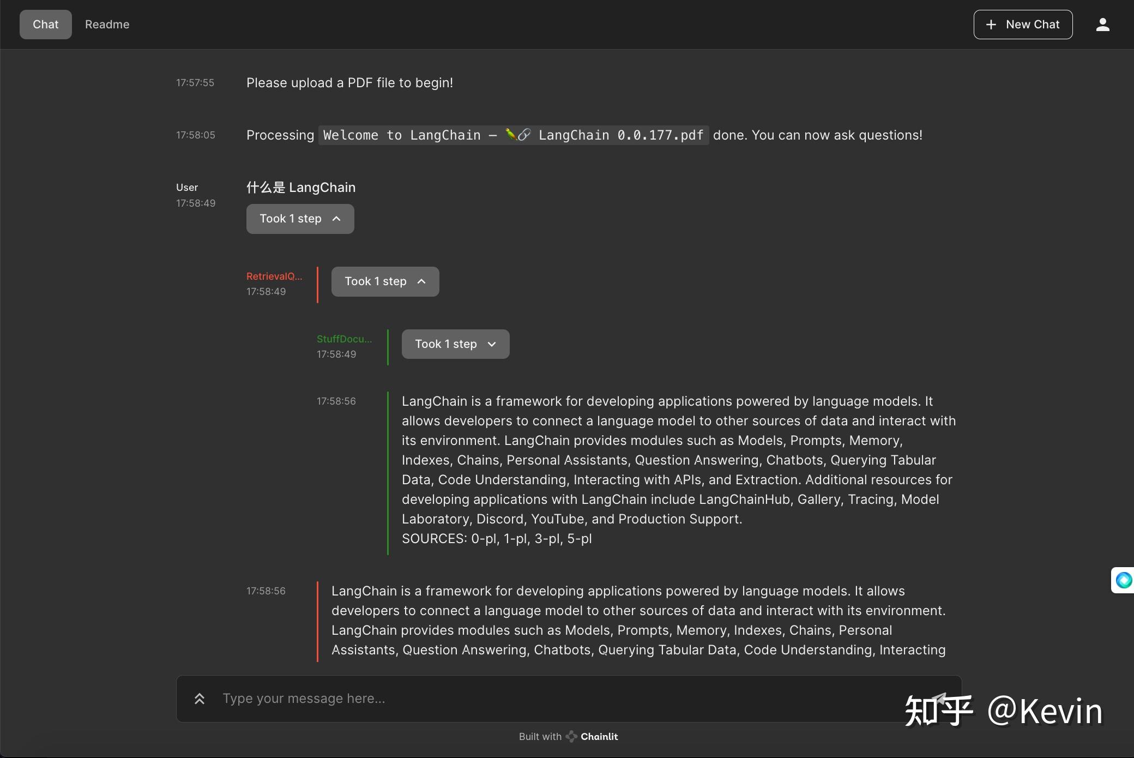Switch to the Chat tab

(45, 25)
